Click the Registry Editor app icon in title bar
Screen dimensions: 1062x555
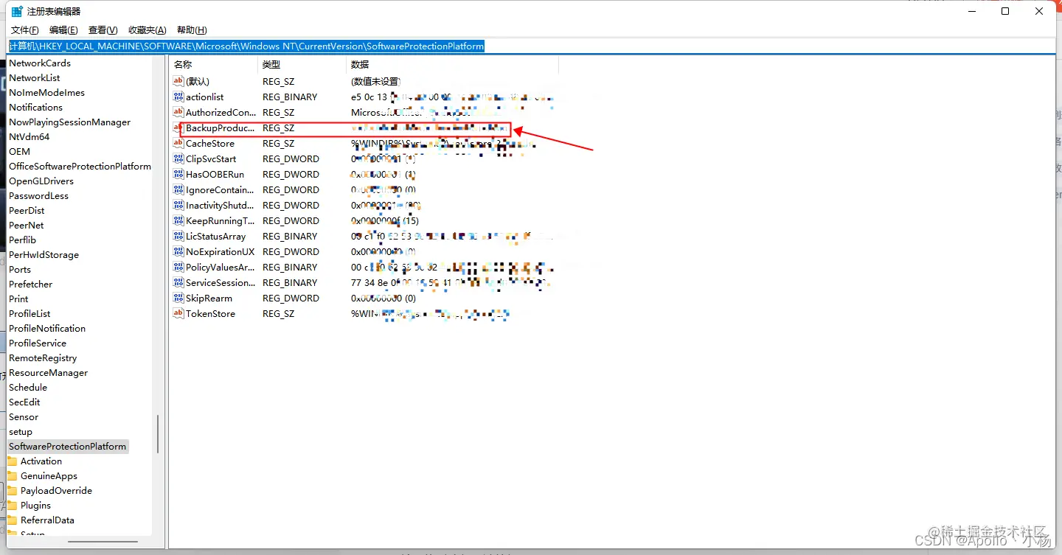click(x=16, y=11)
